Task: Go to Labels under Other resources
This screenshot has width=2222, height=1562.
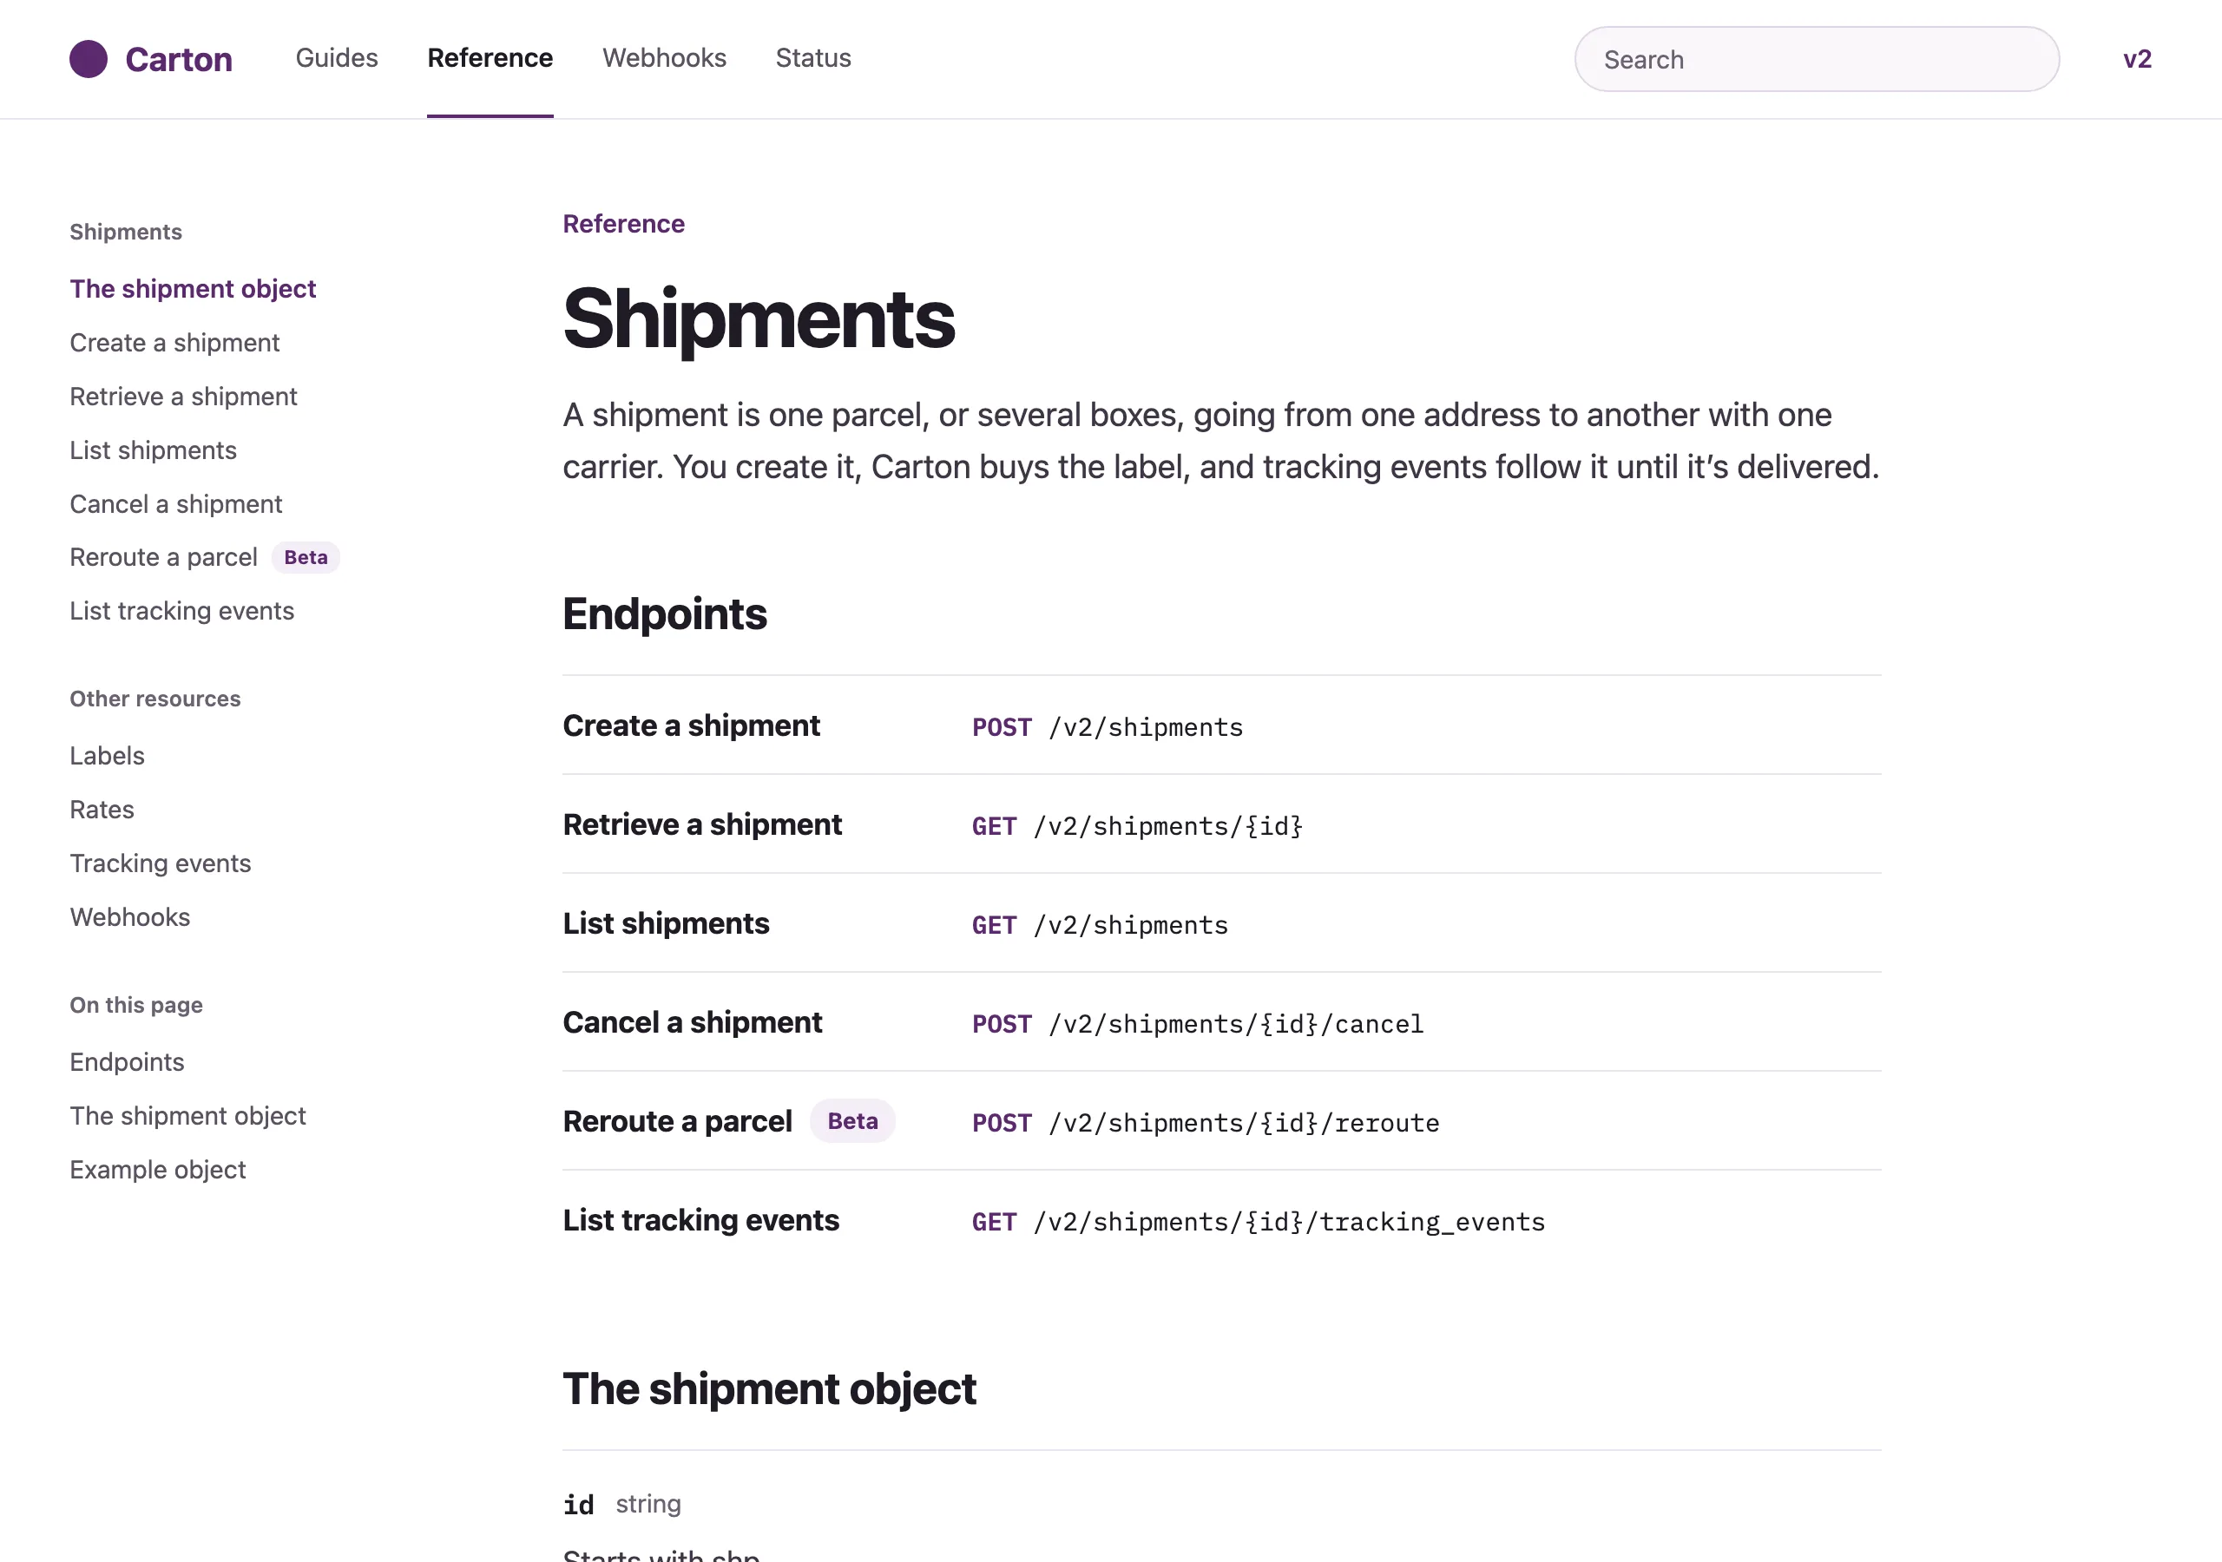Action: point(107,756)
